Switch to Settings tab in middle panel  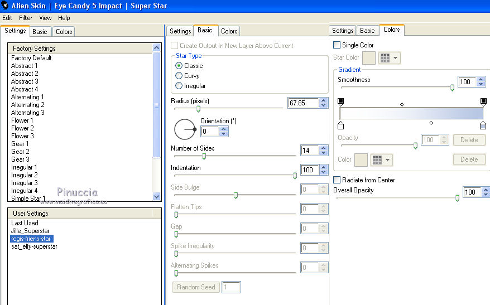point(180,31)
